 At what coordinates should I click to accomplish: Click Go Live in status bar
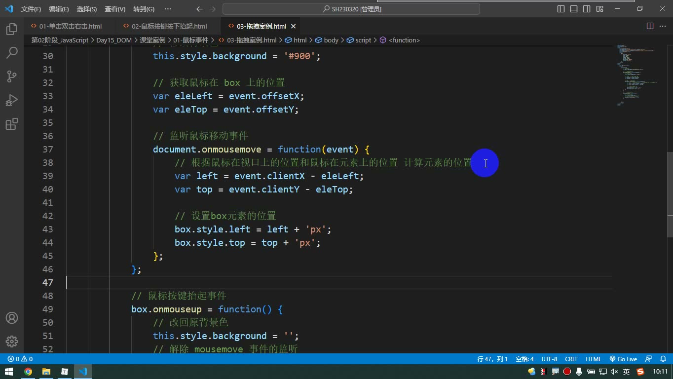(x=623, y=359)
